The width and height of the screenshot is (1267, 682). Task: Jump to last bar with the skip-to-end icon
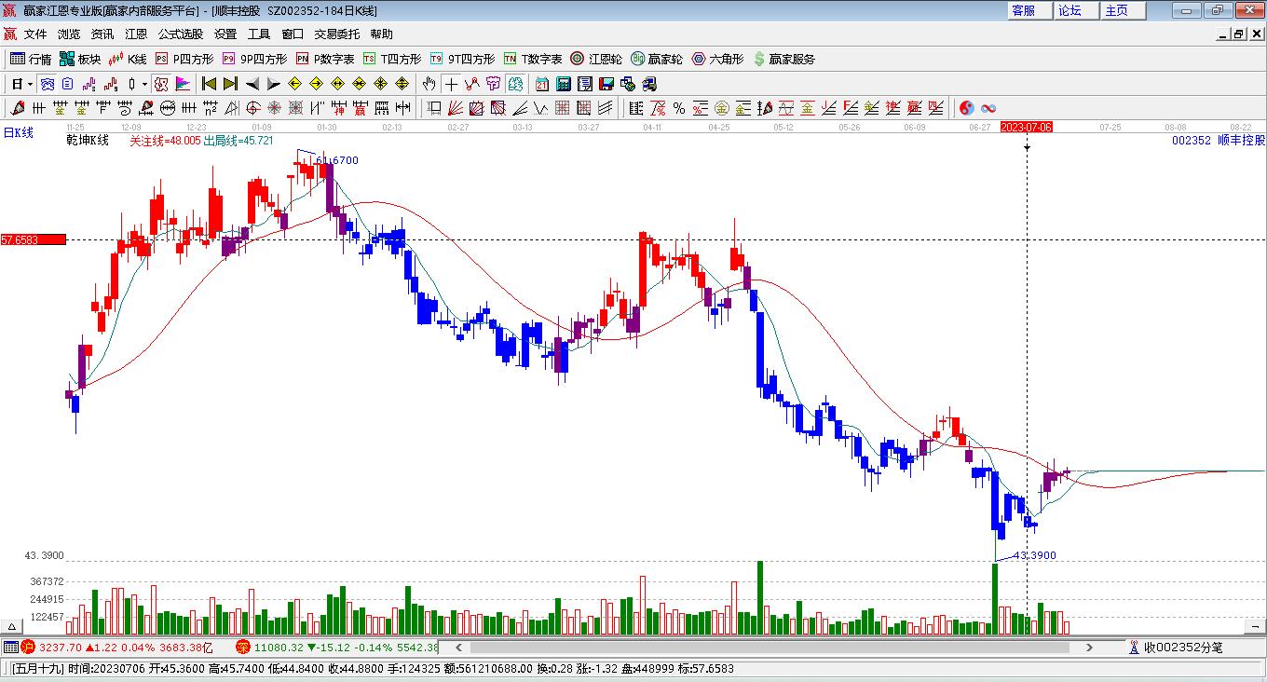(x=230, y=84)
